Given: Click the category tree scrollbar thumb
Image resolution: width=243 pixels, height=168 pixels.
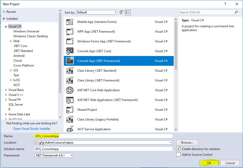Looking at the screenshot, I should (x=60, y=53).
